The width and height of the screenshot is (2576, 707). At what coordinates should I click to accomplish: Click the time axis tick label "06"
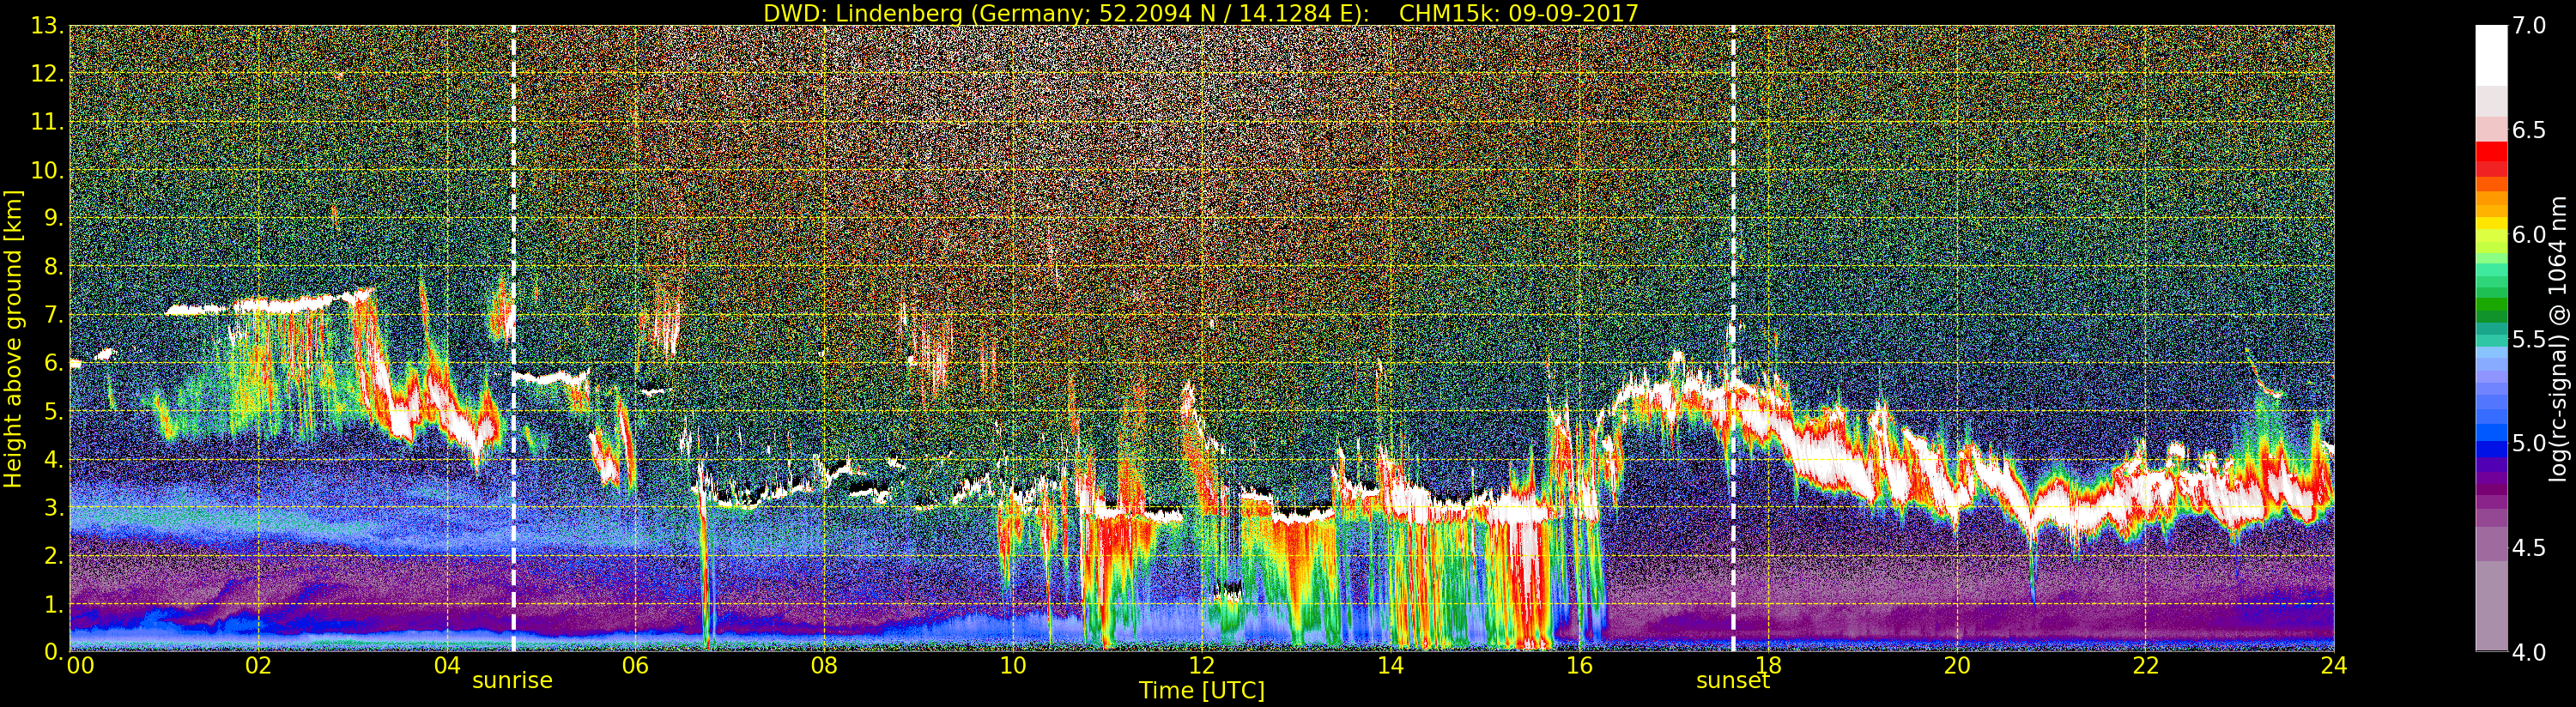pos(636,665)
